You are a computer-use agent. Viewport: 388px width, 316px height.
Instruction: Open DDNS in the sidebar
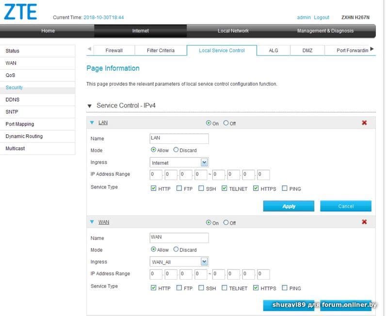point(38,100)
